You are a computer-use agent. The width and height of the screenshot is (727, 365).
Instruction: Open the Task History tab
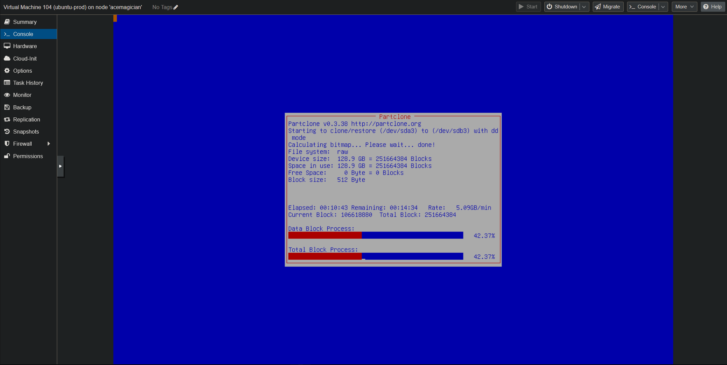click(x=28, y=83)
